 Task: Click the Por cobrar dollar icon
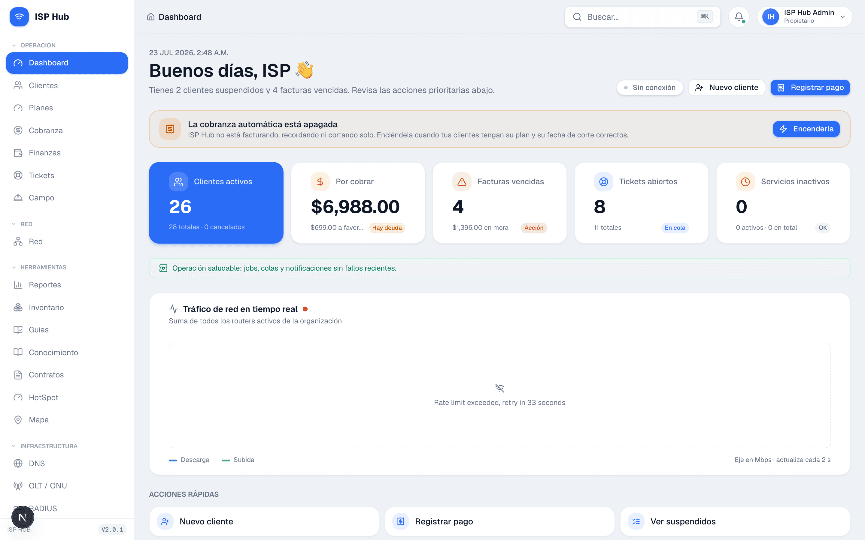click(x=320, y=182)
